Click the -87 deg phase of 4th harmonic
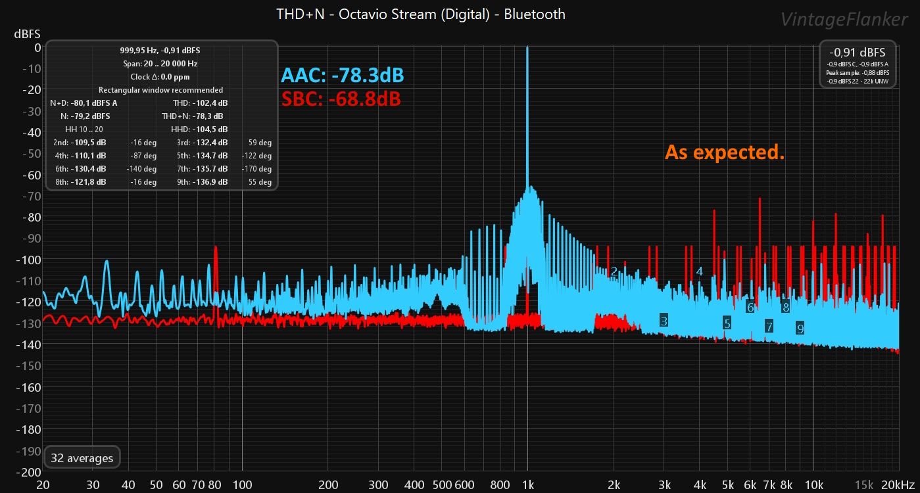Viewport: 920px width, 493px height. tap(143, 156)
